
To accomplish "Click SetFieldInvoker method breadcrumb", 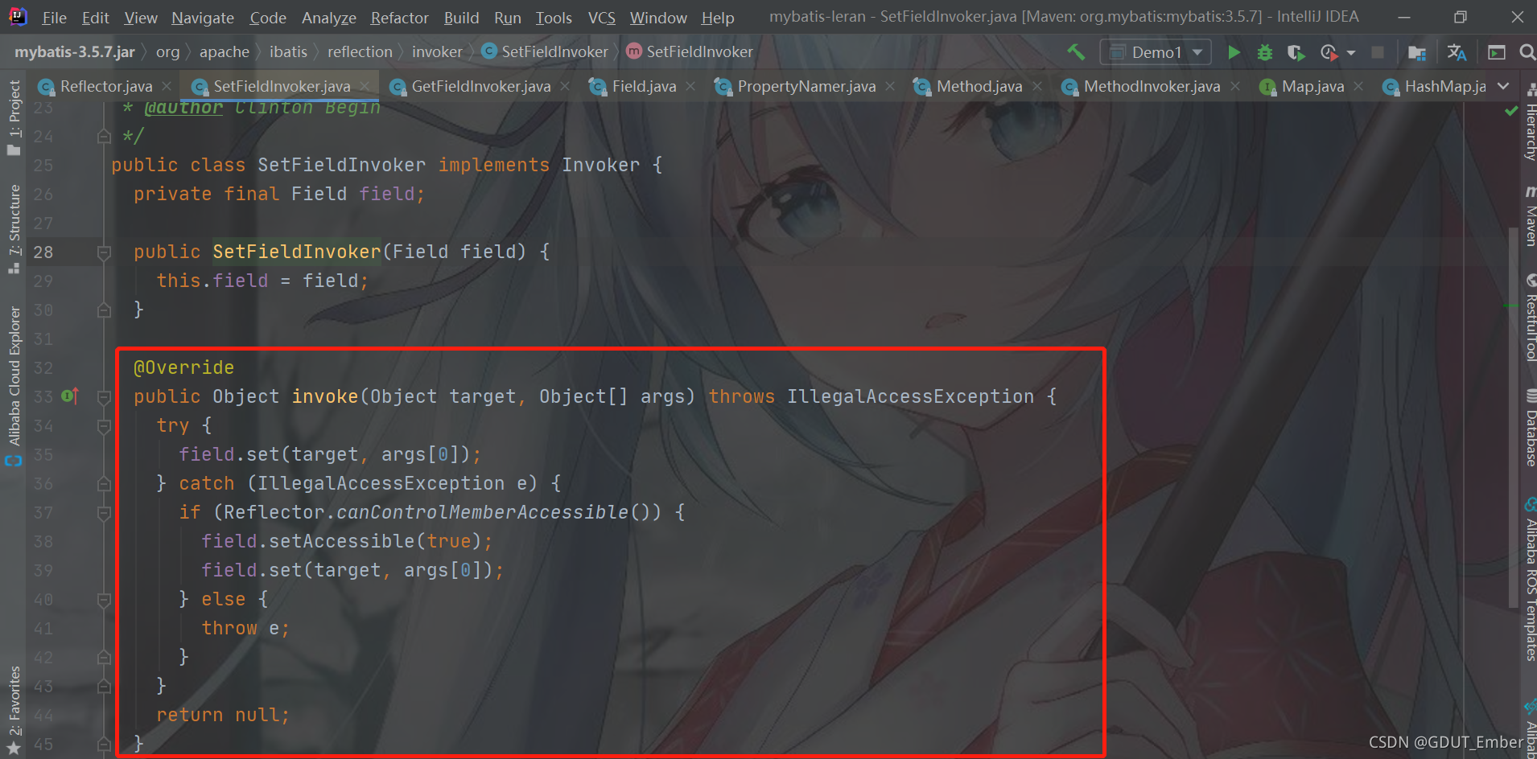I will tap(690, 52).
